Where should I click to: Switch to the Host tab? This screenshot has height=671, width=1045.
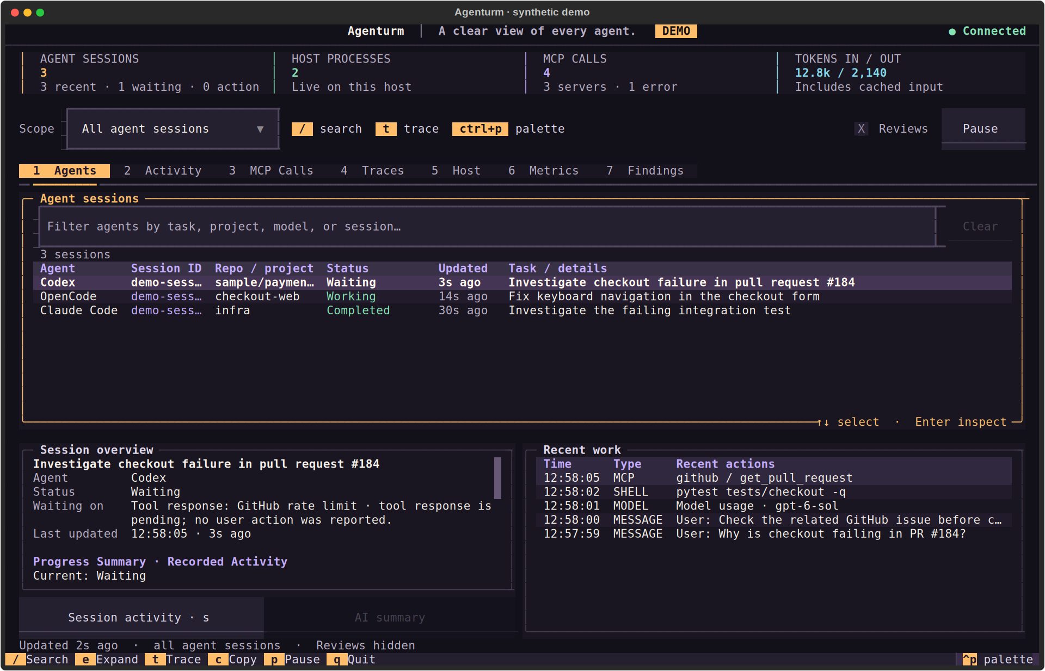[x=456, y=171]
